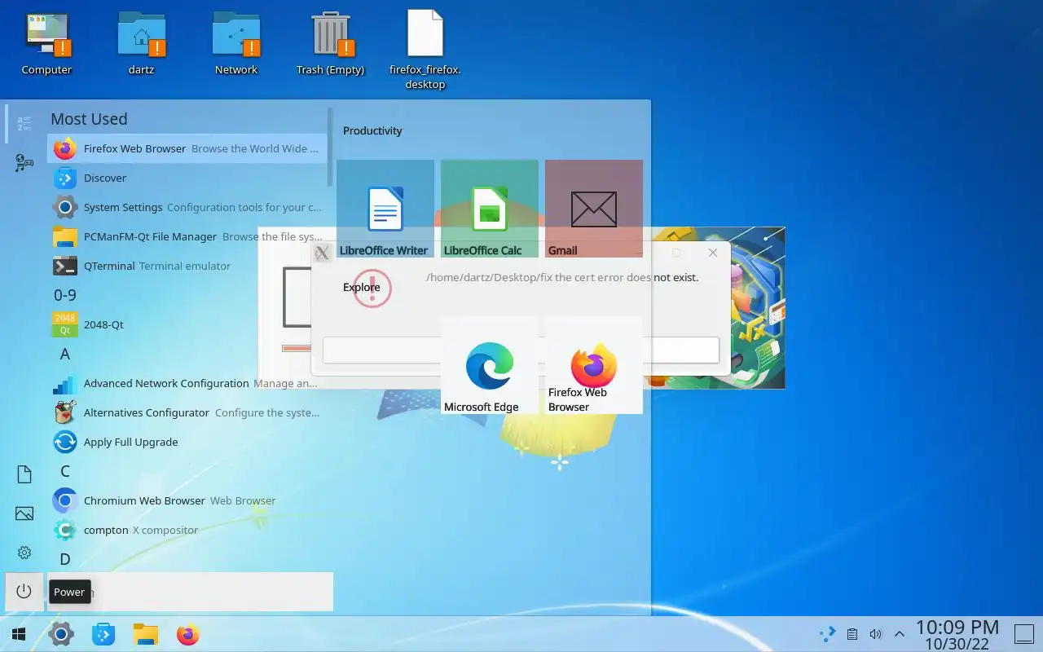The width and height of the screenshot is (1043, 652).
Task: Launch Firefox from the taskbar
Action: 188,634
